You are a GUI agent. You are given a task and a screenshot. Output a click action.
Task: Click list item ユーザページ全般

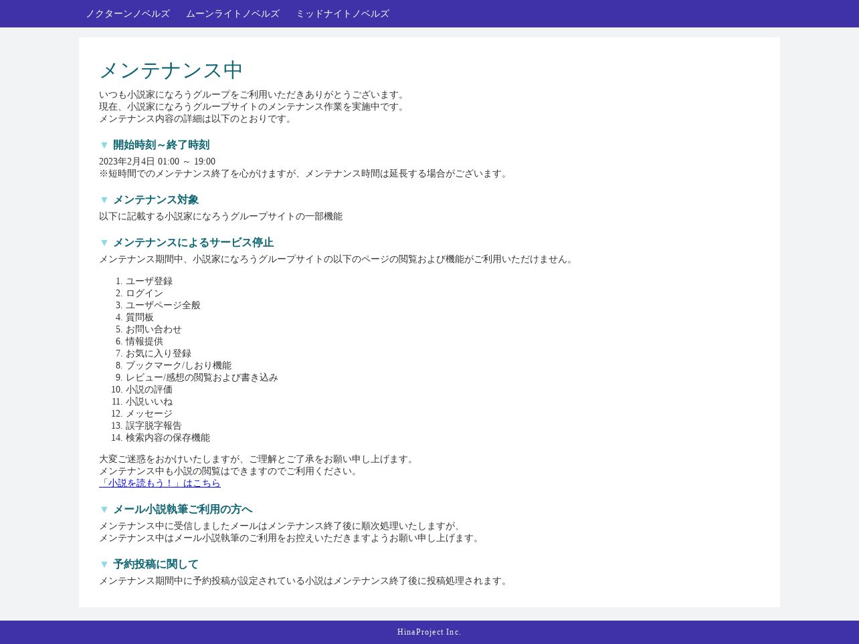(163, 306)
